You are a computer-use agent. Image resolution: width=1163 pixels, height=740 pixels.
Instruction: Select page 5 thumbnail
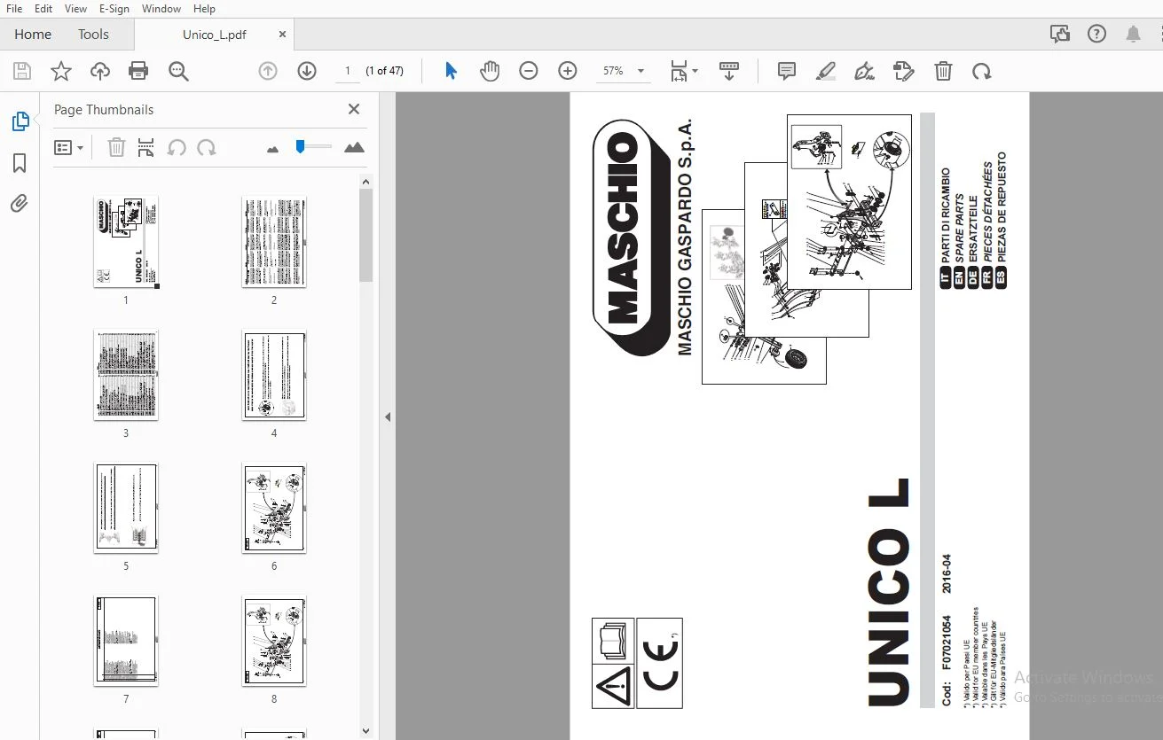coord(126,508)
